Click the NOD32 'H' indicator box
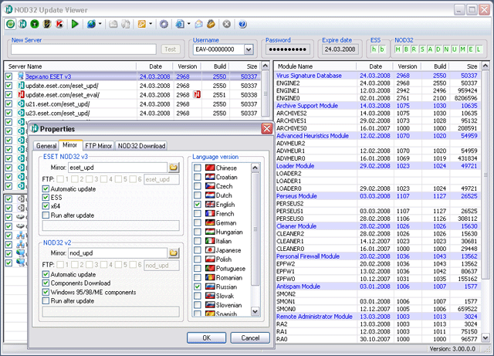 coord(398,49)
